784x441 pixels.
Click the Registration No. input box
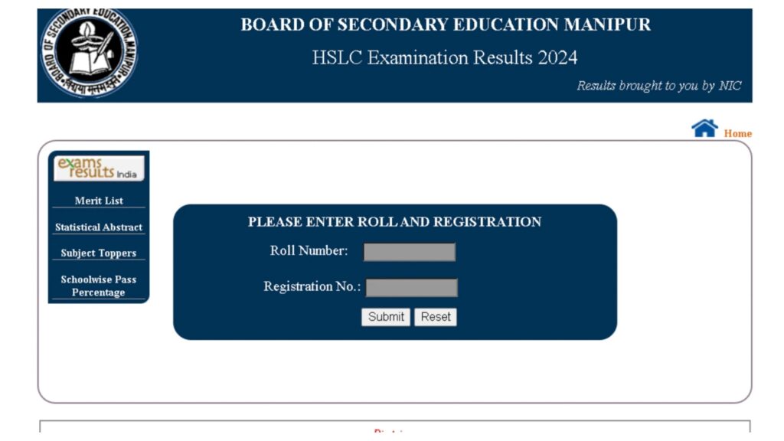411,286
